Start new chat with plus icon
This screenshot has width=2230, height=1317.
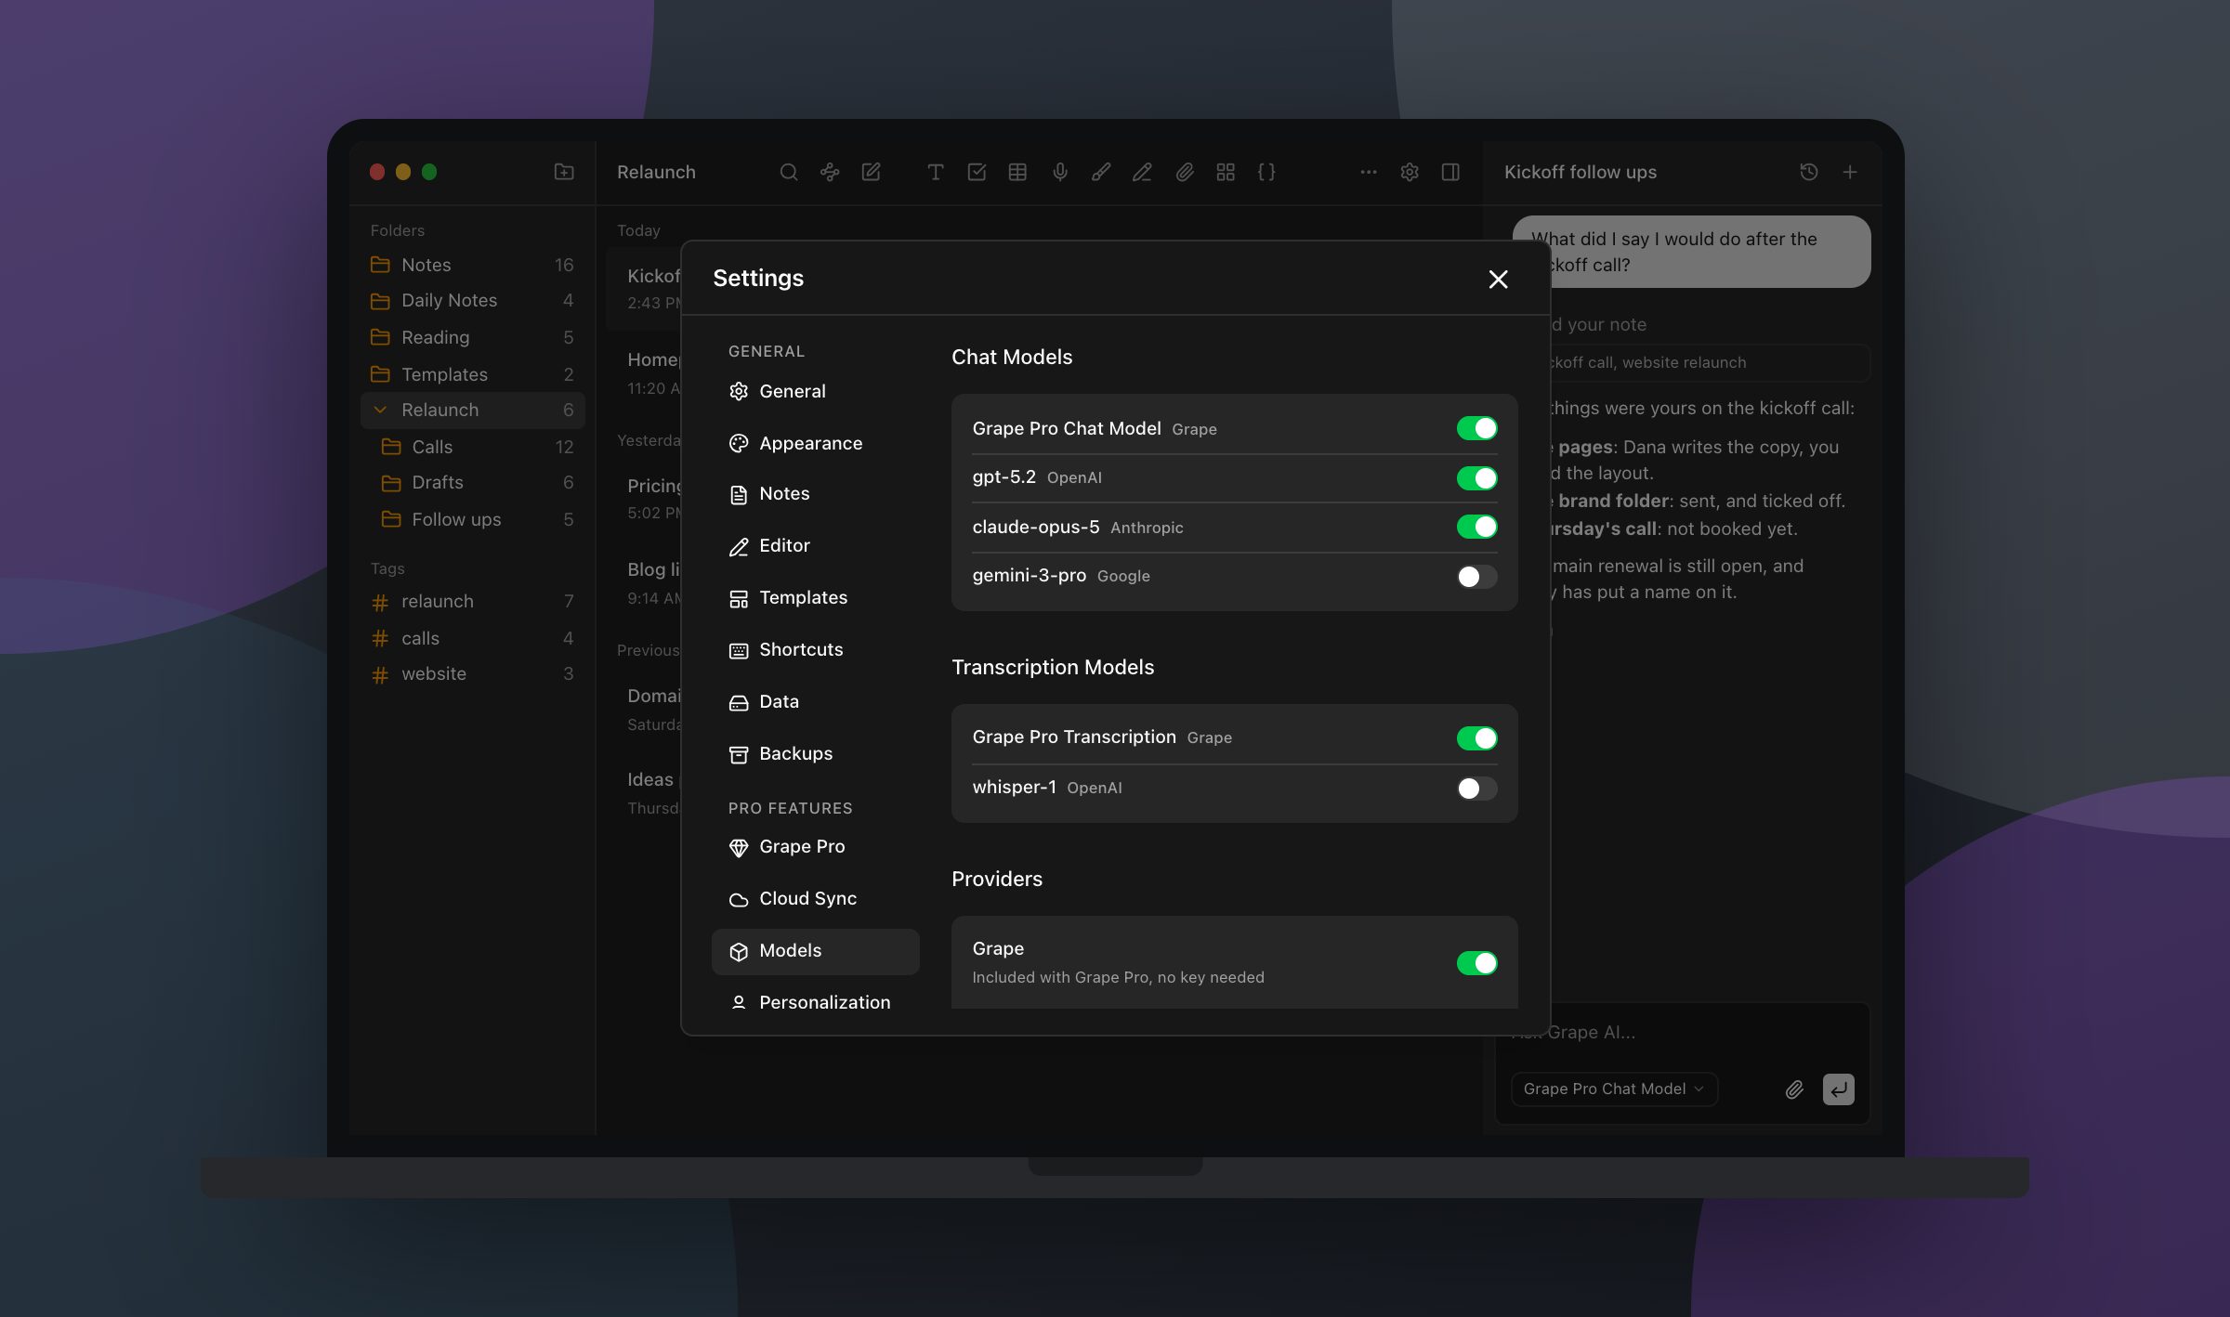pos(1850,172)
